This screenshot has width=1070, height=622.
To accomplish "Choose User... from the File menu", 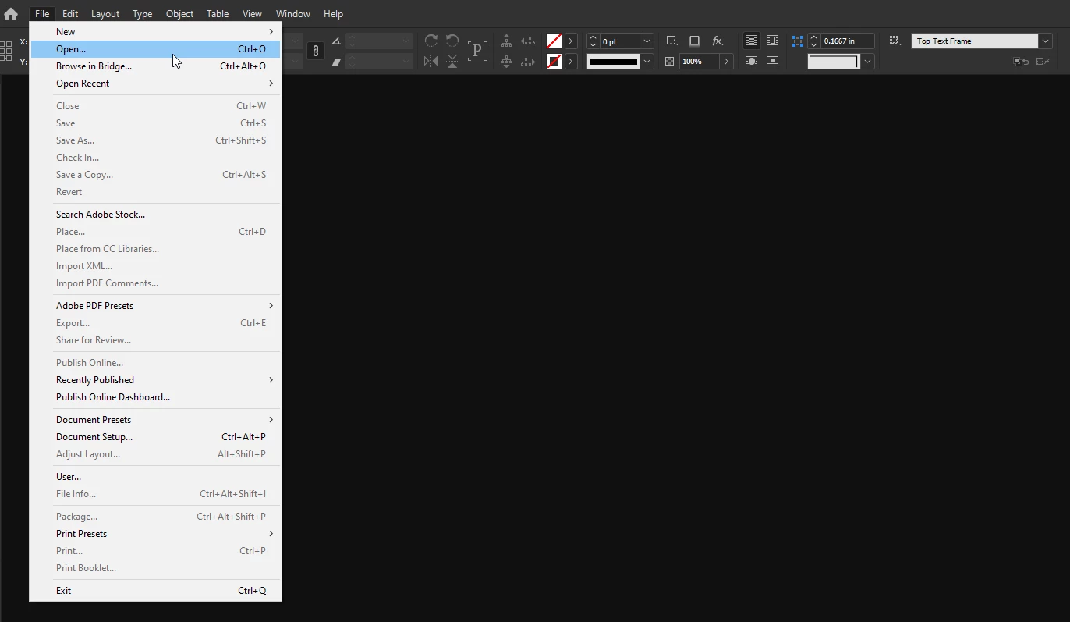I will tap(155, 477).
